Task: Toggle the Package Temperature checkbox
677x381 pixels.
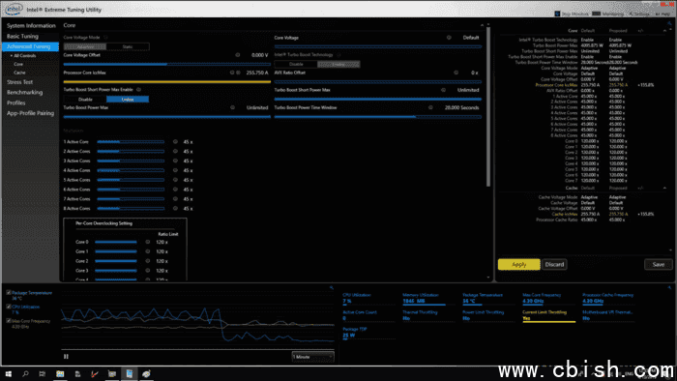Action: [9, 293]
